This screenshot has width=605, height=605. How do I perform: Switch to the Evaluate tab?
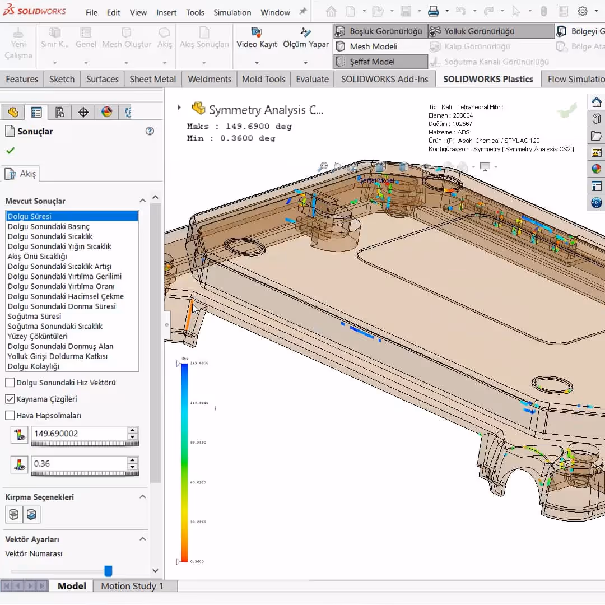(x=312, y=79)
